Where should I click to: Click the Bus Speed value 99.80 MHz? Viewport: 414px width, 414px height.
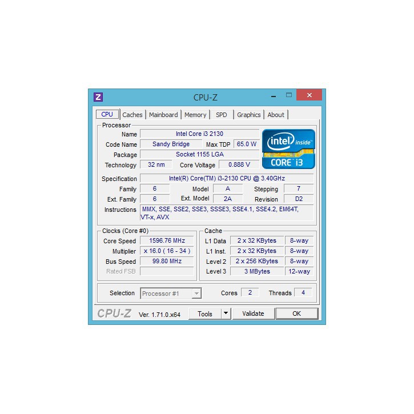(167, 261)
